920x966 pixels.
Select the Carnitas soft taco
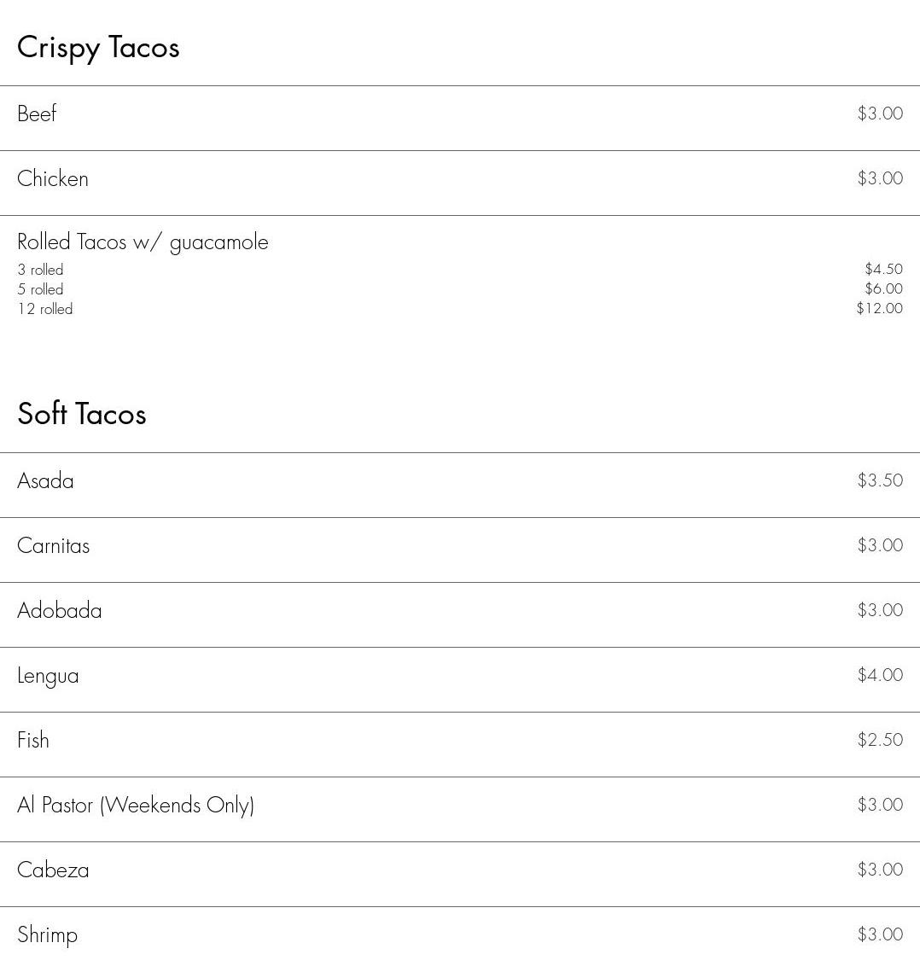point(53,545)
